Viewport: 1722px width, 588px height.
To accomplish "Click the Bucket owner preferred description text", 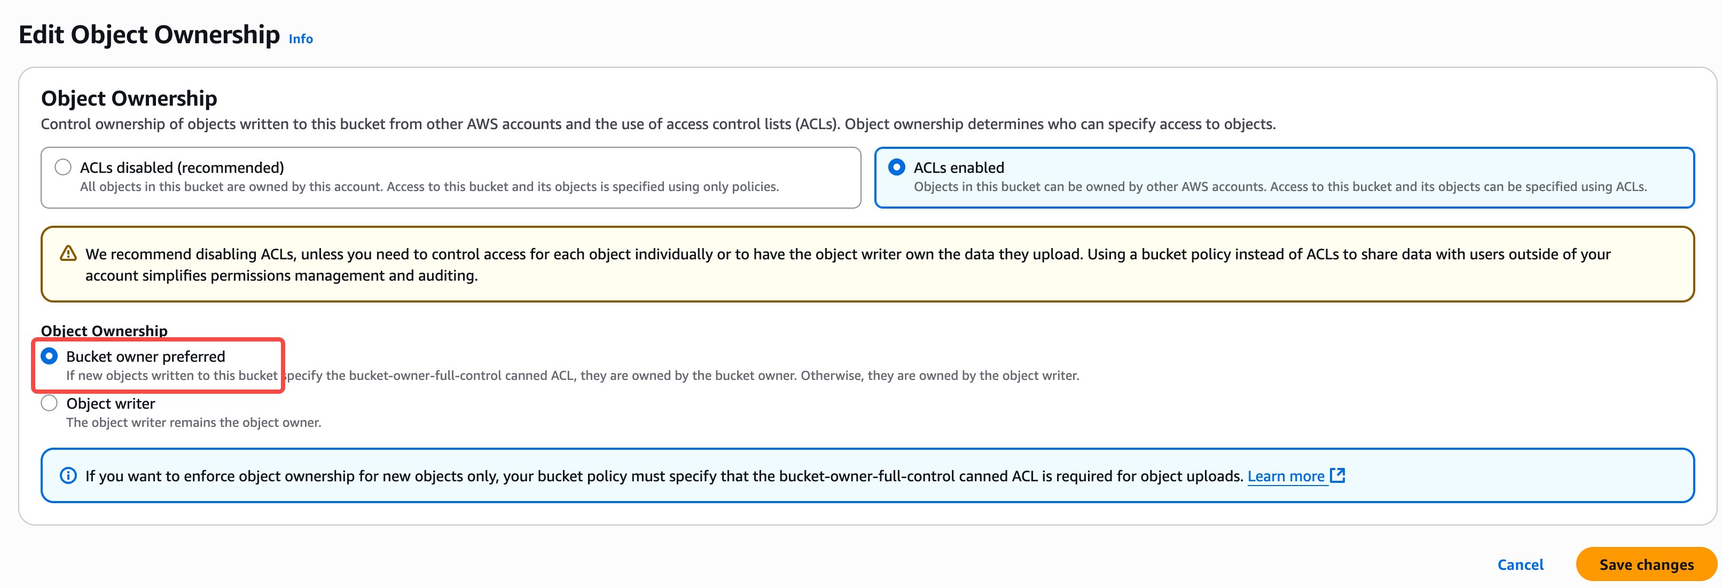I will (x=572, y=375).
